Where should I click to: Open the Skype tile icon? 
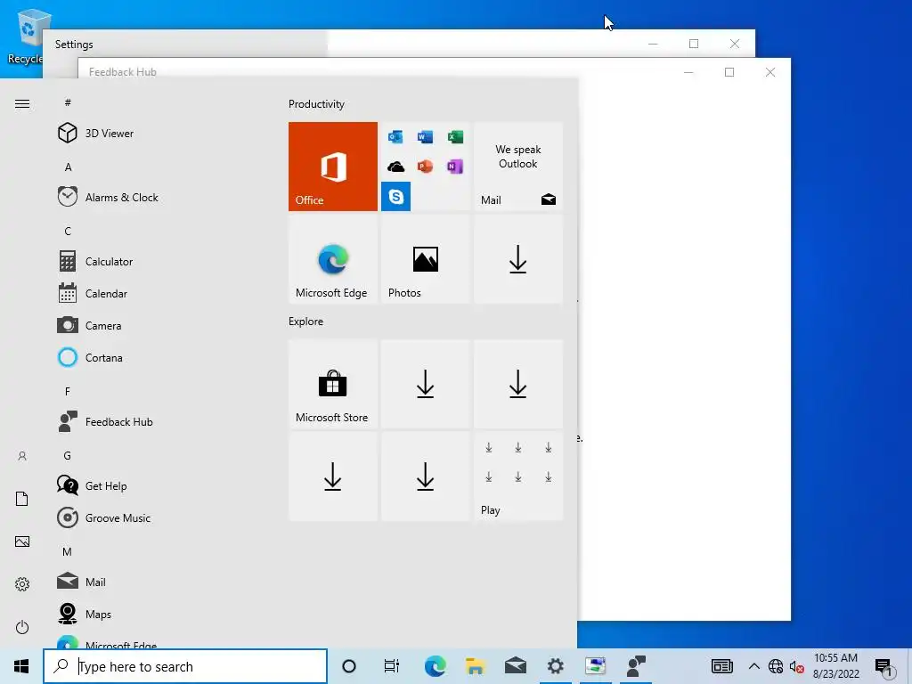click(396, 197)
